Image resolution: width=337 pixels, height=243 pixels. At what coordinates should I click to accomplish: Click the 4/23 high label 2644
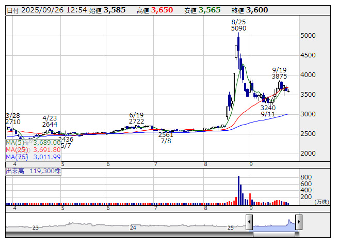[50, 125]
